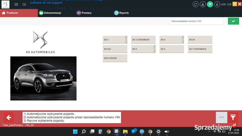Select the DS 4S model
Viewport: 242px width, 136px height.
point(200,40)
